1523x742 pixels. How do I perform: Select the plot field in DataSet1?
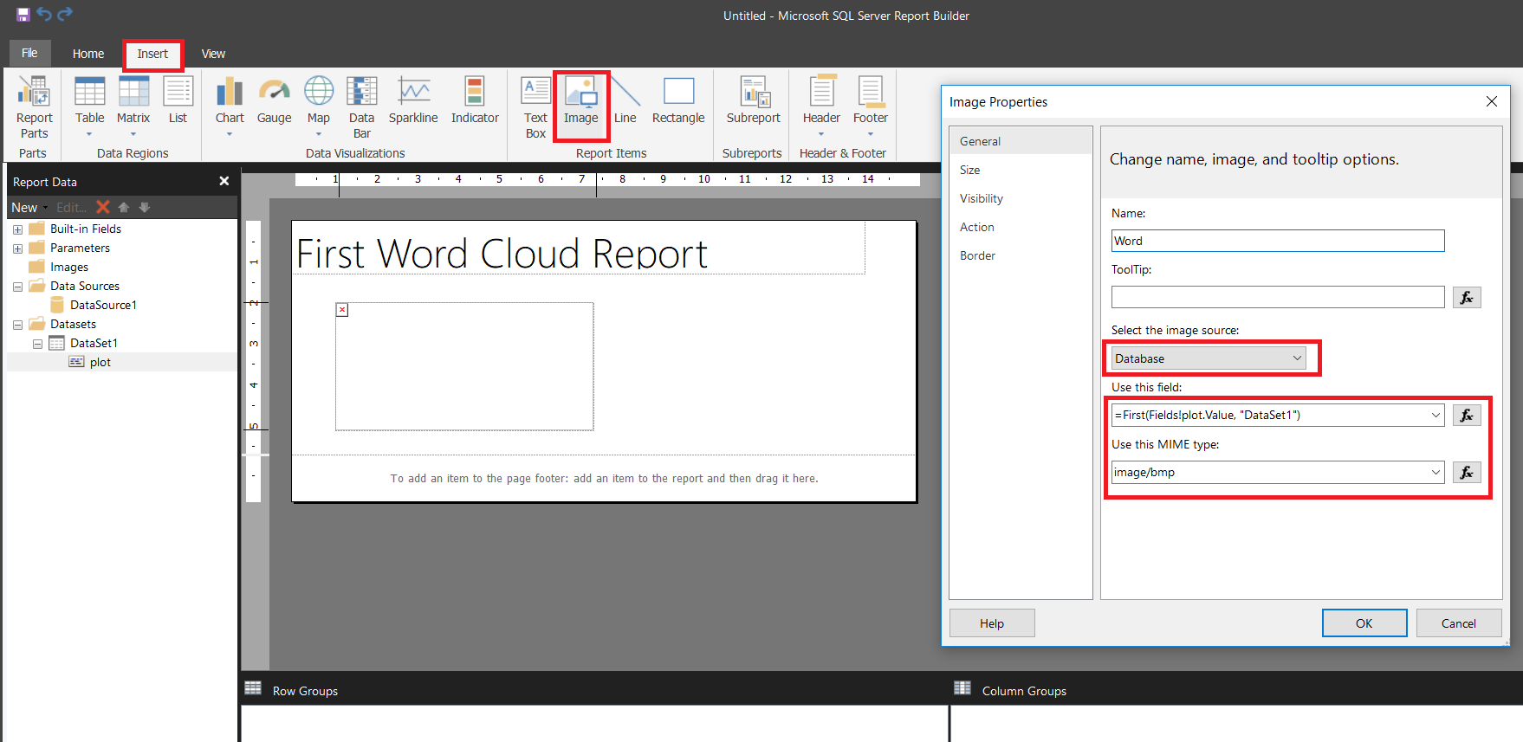pyautogui.click(x=100, y=362)
